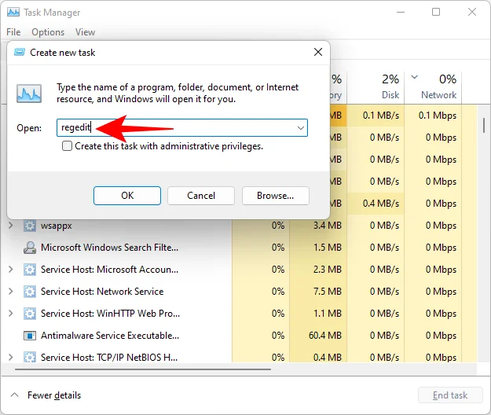The width and height of the screenshot is (491, 415).
Task: Sort by the Network column header
Action: (x=433, y=87)
